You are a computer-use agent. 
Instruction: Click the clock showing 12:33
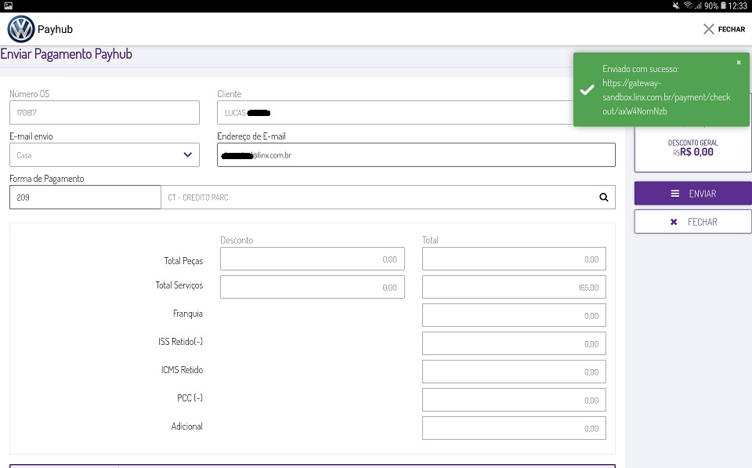(x=738, y=5)
